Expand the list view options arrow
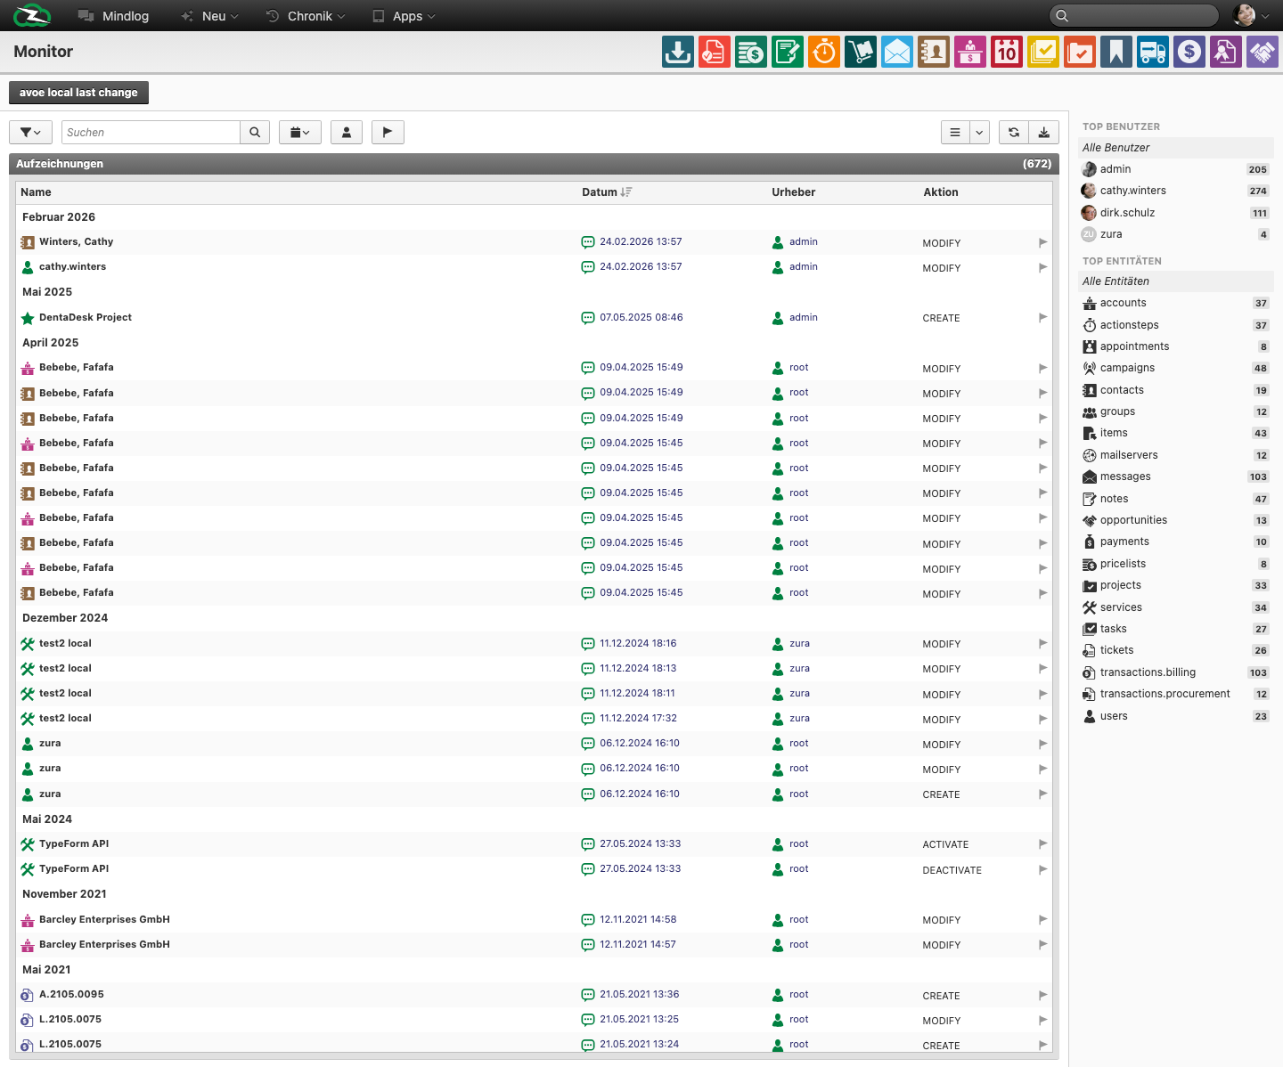Screen dimensions: 1283x1067 (x=979, y=132)
